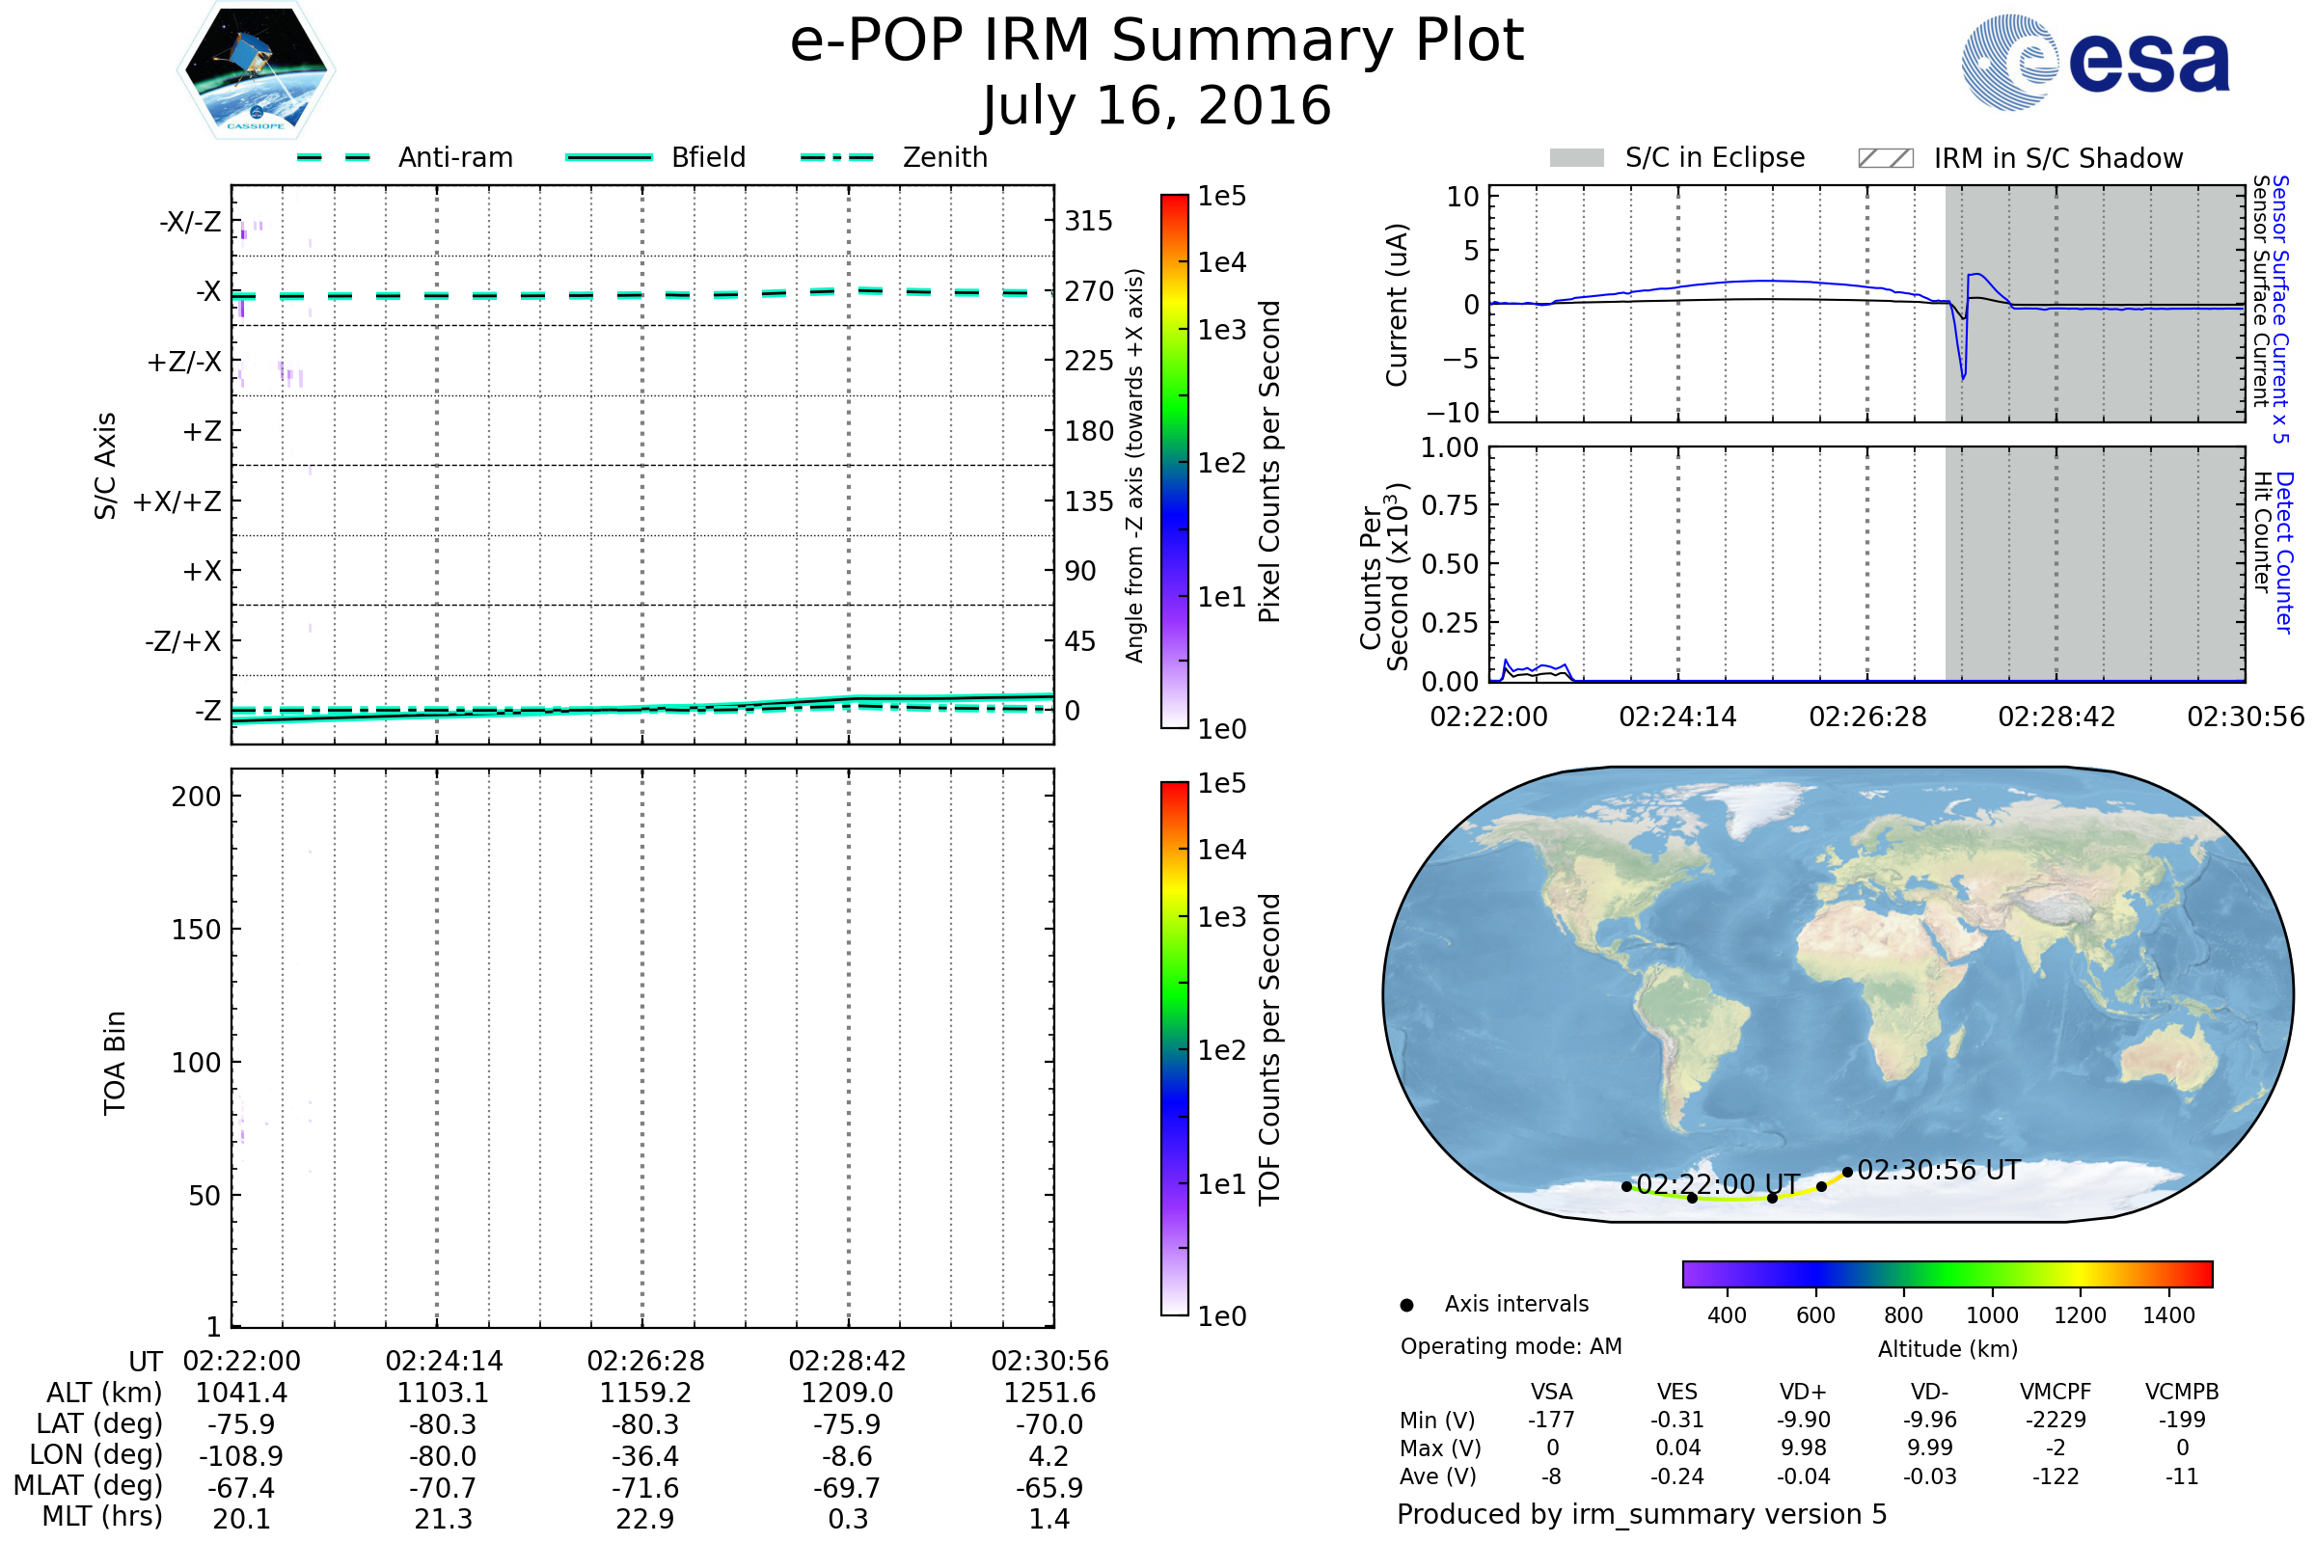Click the 02:22:00 UT map label
The image size is (2315, 1543).
pyautogui.click(x=1718, y=1184)
